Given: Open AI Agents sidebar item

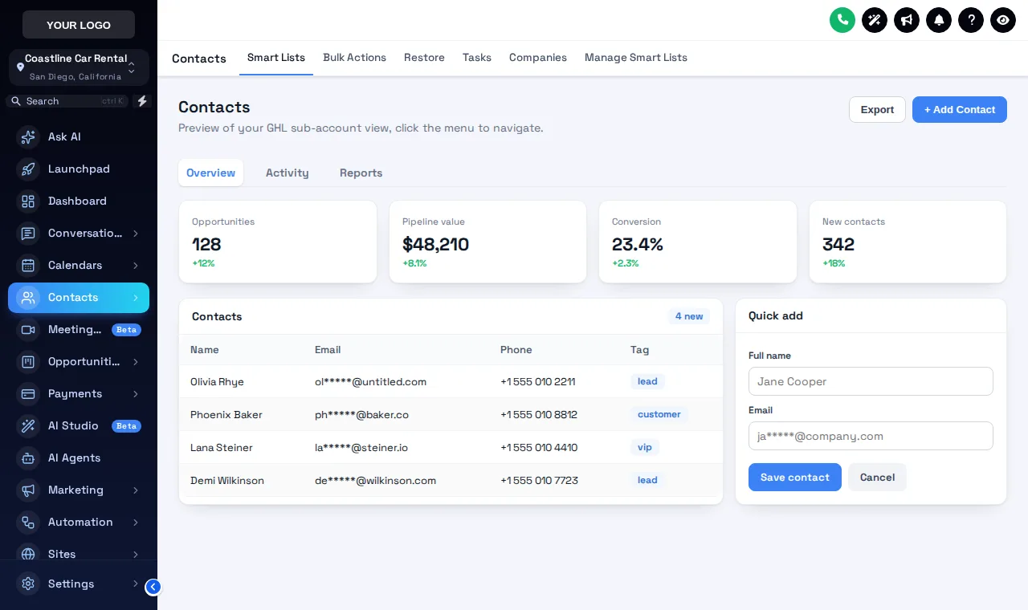Looking at the screenshot, I should point(79,458).
